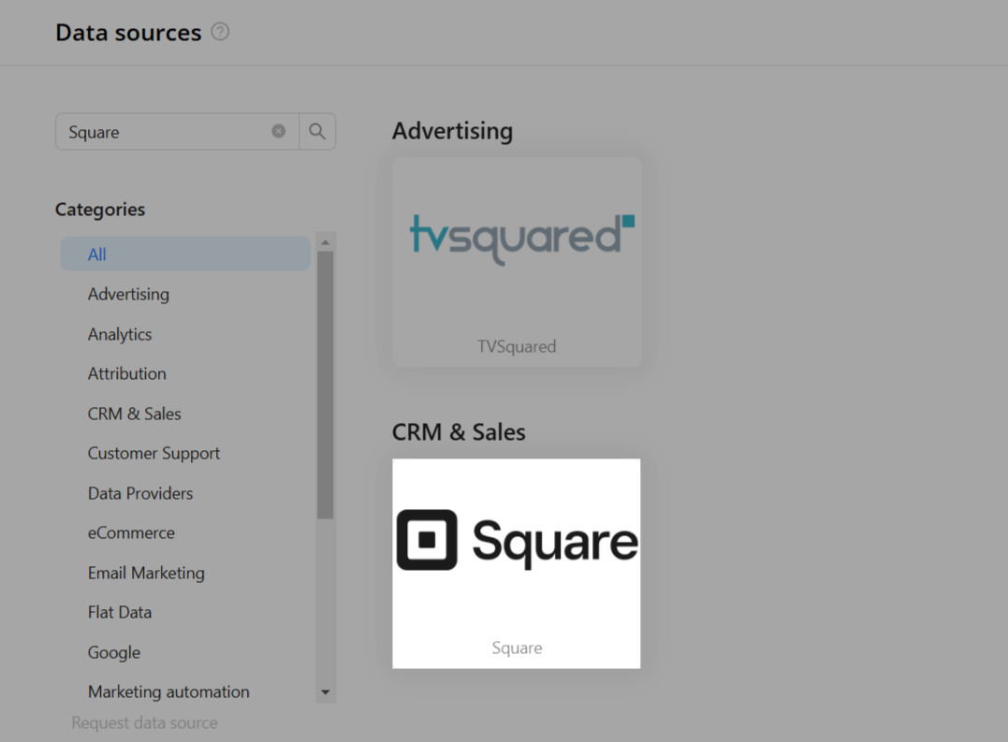Filter by Marketing automation category
The height and width of the screenshot is (742, 1008).
click(x=168, y=691)
